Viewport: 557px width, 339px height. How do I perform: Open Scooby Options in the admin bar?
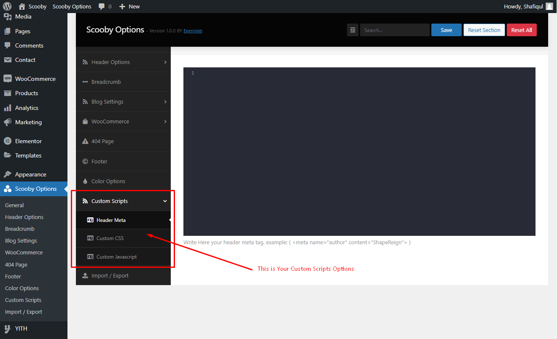click(x=72, y=6)
